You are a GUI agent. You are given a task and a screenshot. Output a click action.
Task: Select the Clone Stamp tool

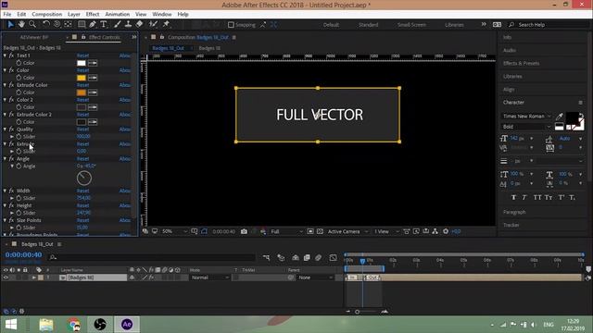pos(128,25)
